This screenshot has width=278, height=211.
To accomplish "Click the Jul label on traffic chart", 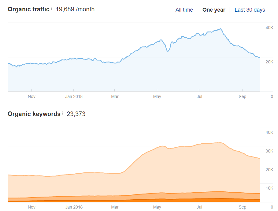I will (199, 96).
